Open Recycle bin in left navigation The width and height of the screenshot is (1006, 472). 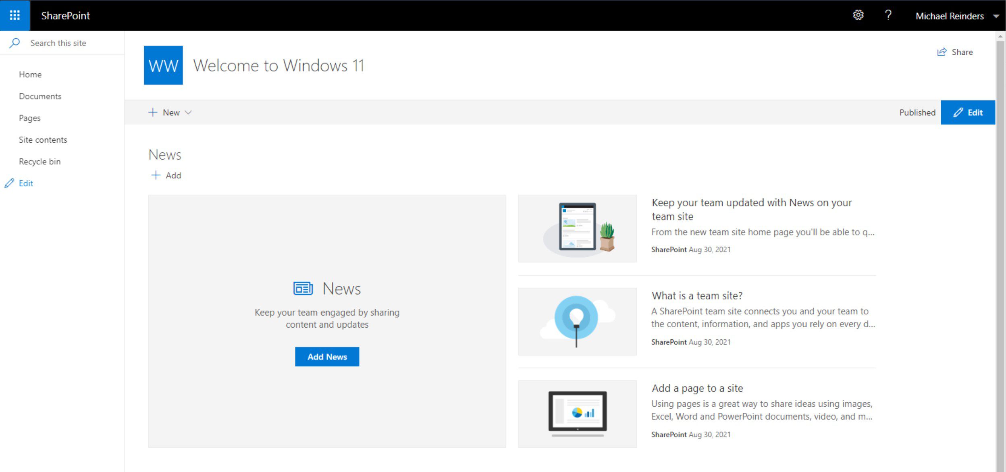coord(39,162)
